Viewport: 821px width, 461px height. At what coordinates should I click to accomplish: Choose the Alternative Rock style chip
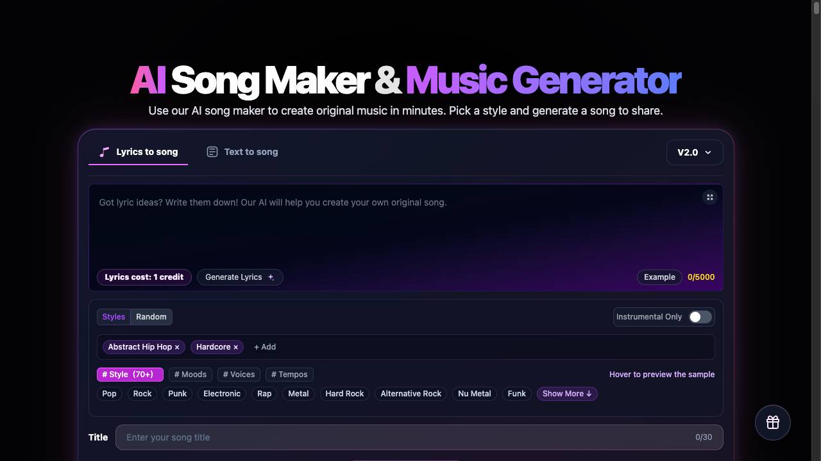pyautogui.click(x=411, y=394)
